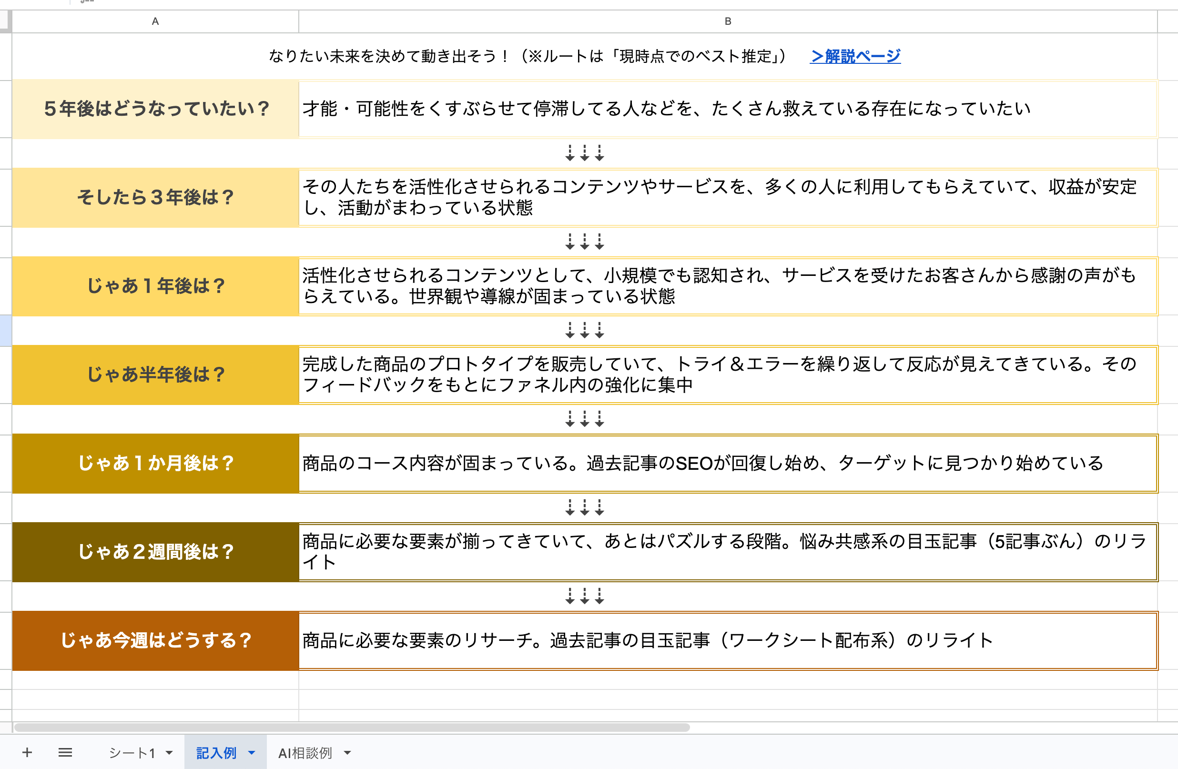Select the じゃあ2週間後は？ cell
The image size is (1178, 769).
point(155,552)
